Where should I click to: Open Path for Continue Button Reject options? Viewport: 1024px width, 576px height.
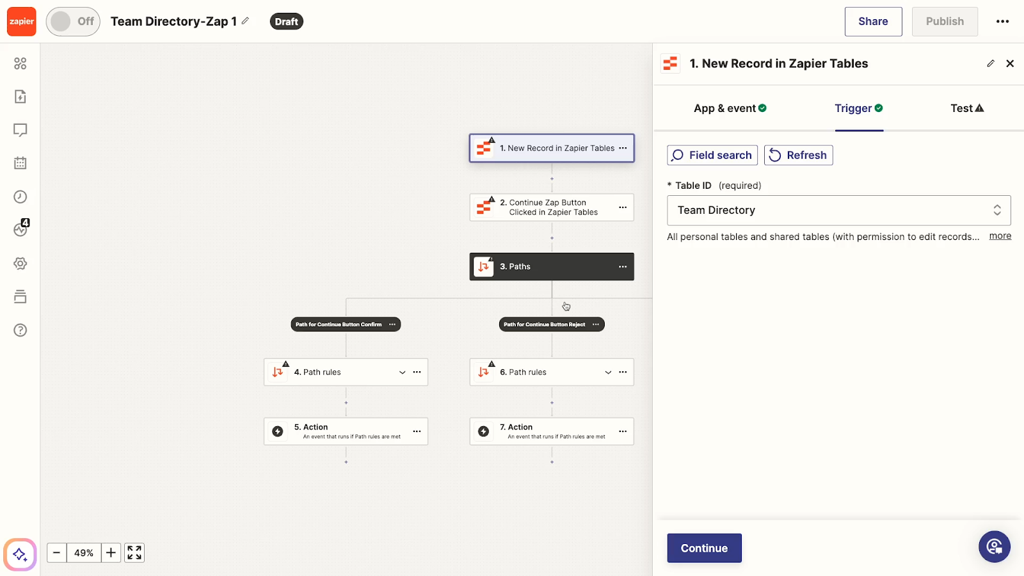pos(596,324)
